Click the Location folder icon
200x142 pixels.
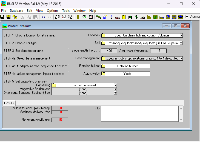[x=103, y=35]
